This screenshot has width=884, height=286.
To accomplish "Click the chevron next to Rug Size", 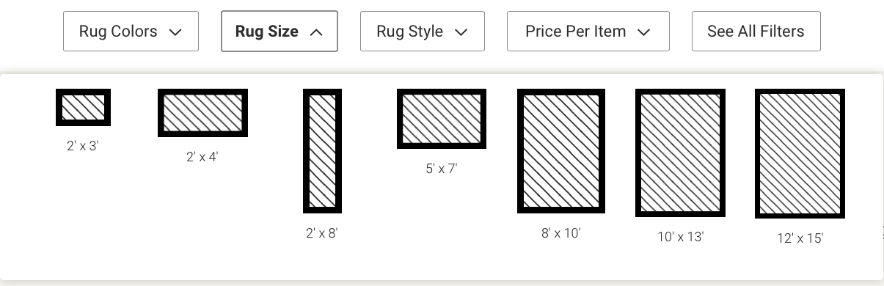I will tap(316, 32).
